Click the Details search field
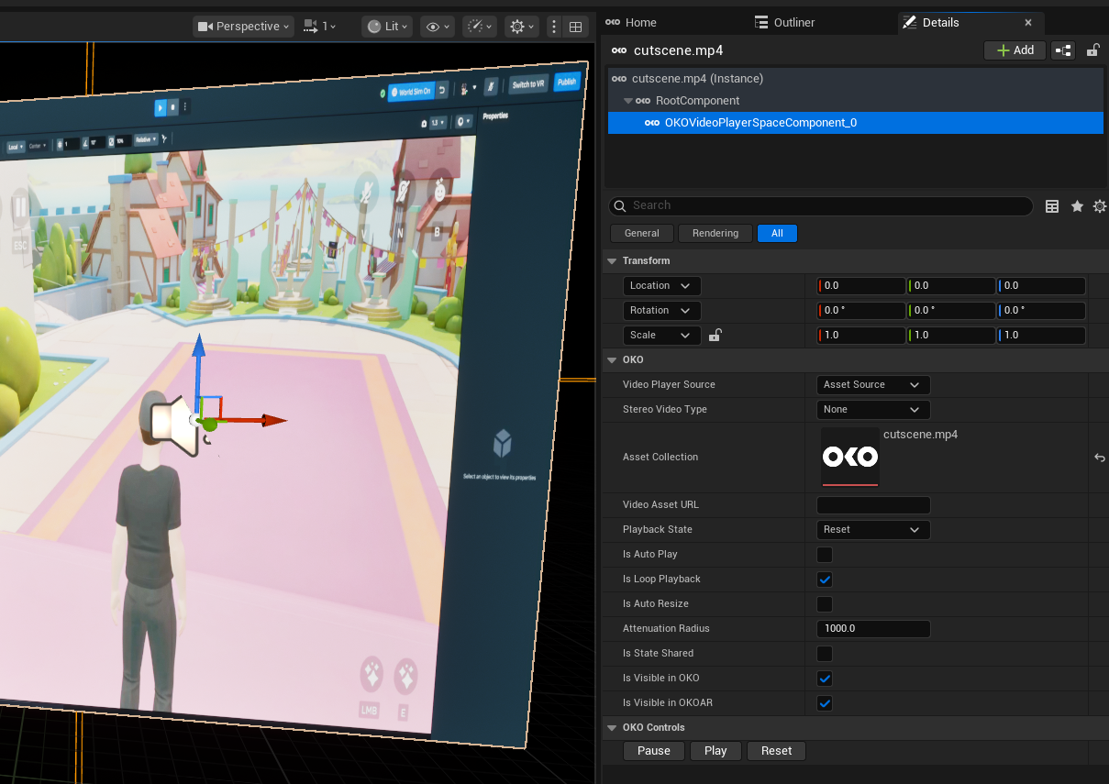 pos(821,206)
